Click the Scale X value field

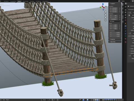(x=114, y=25)
